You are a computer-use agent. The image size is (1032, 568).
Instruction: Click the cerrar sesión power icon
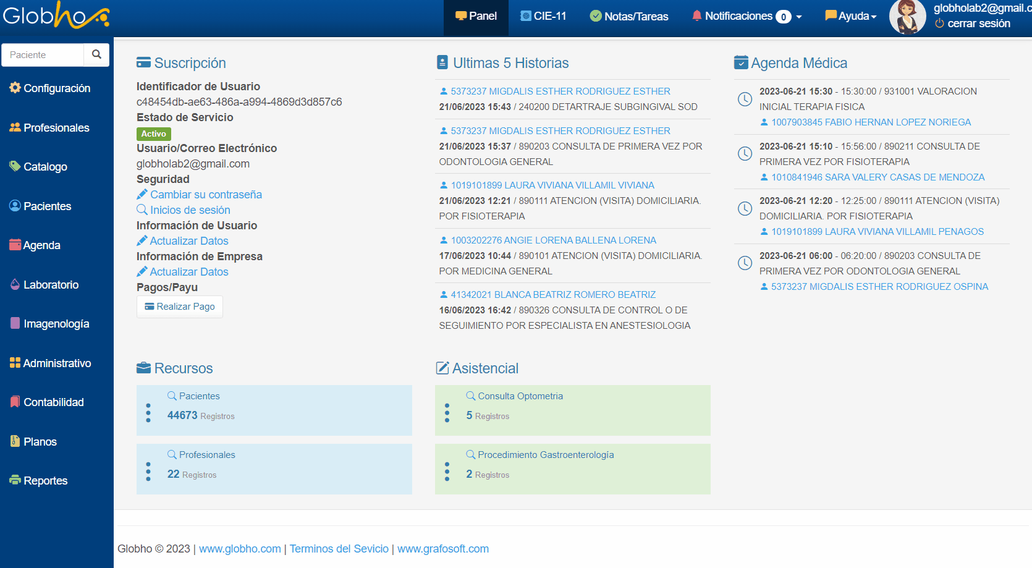pyautogui.click(x=939, y=23)
